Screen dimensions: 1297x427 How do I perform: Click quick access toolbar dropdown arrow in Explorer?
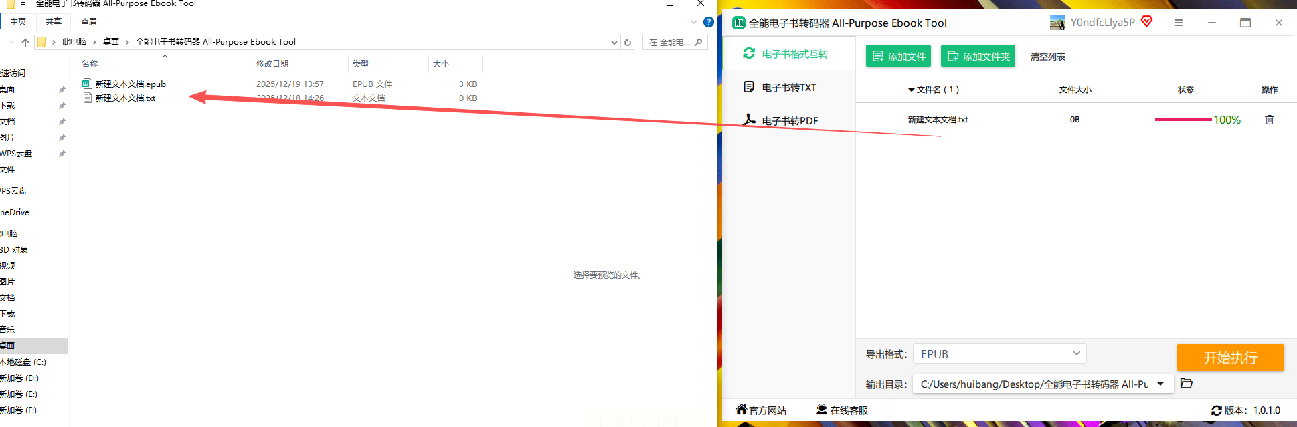coord(23,4)
